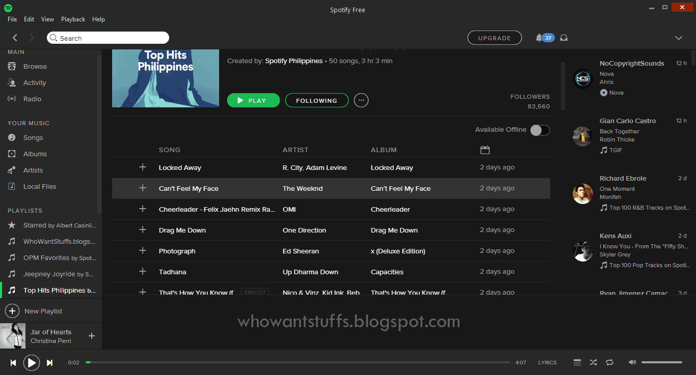Sort by SONG column header

coord(170,150)
